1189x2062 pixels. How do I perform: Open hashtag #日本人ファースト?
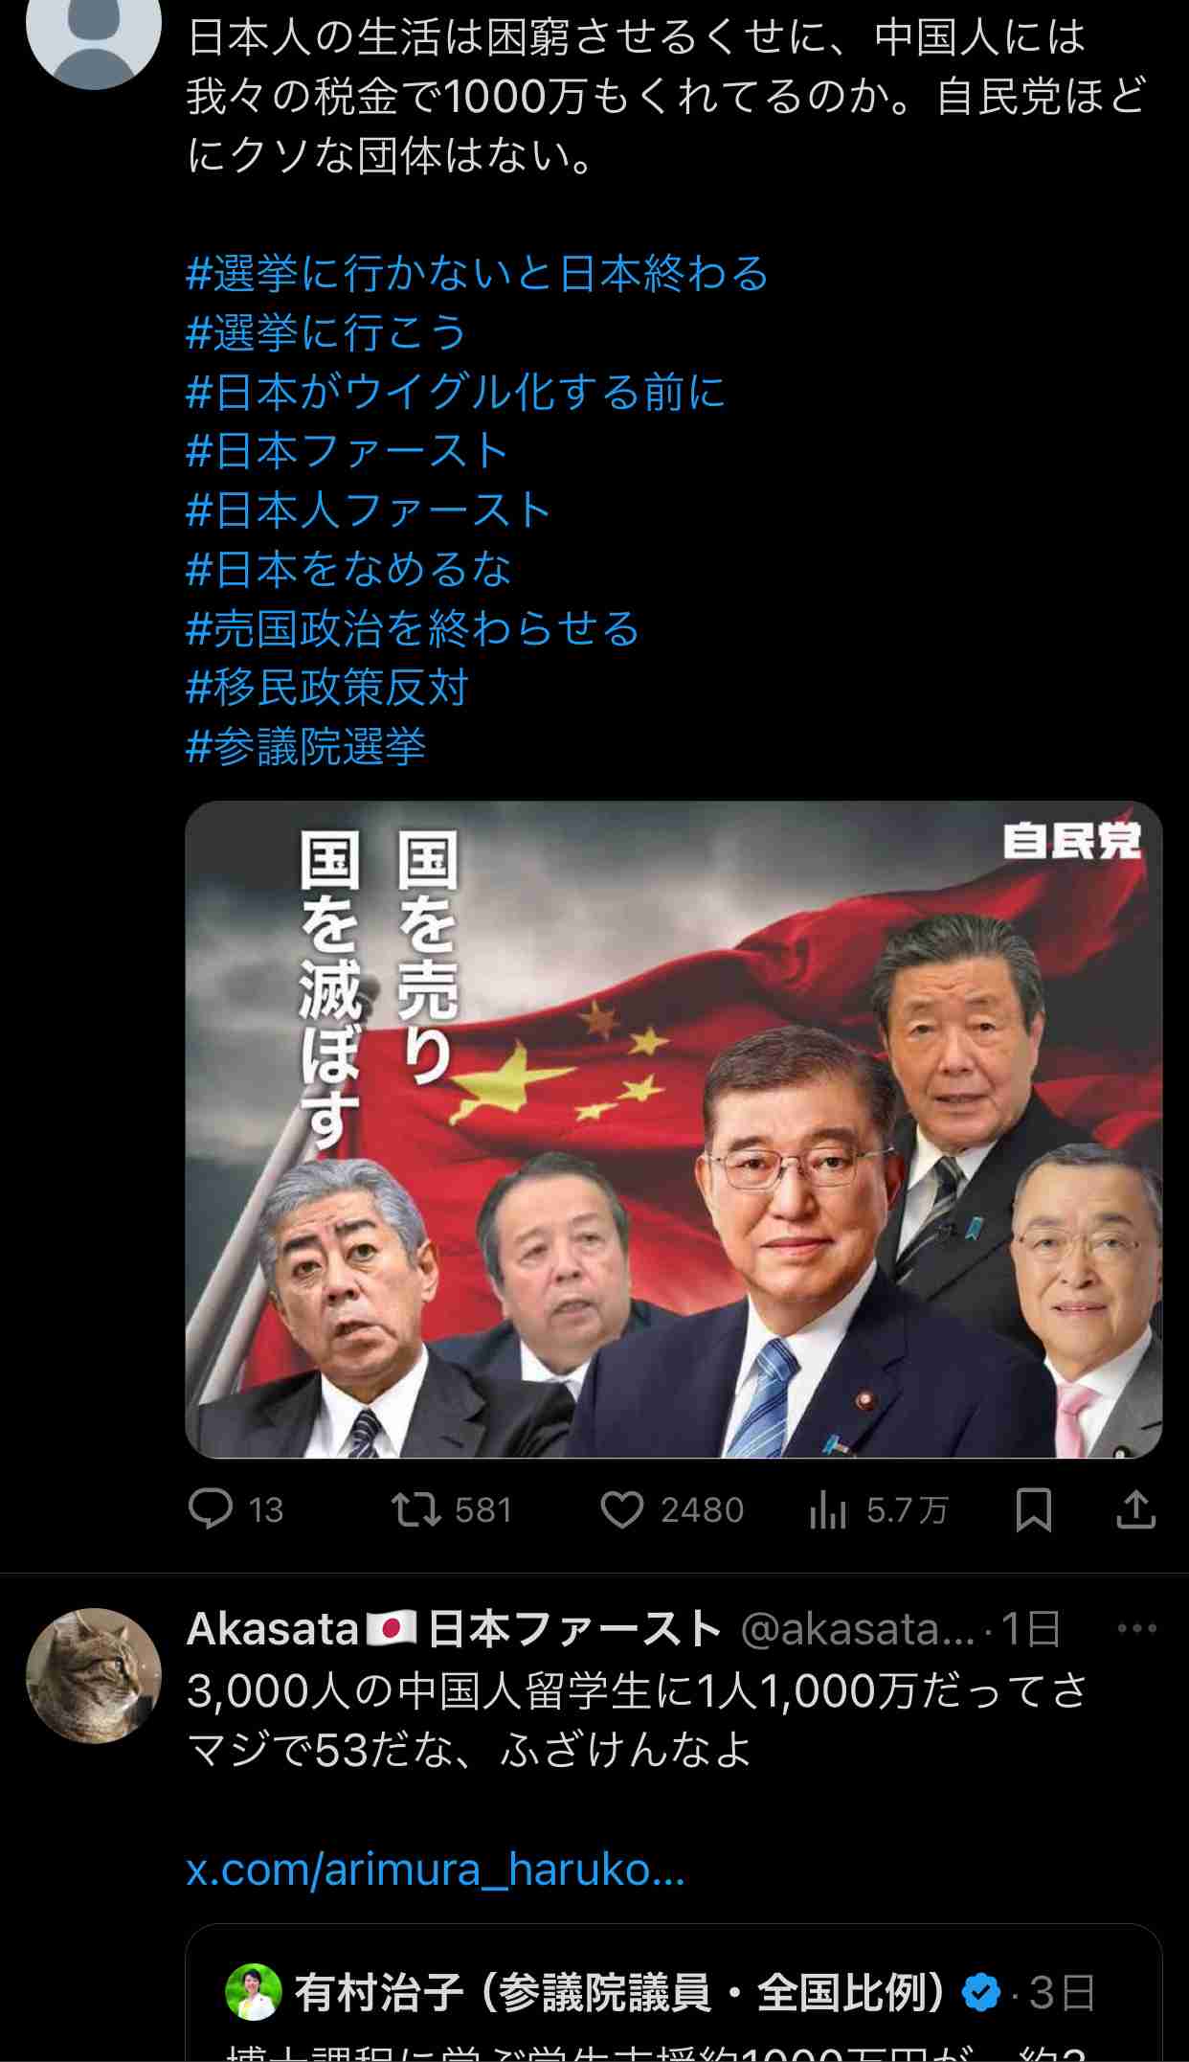(369, 510)
